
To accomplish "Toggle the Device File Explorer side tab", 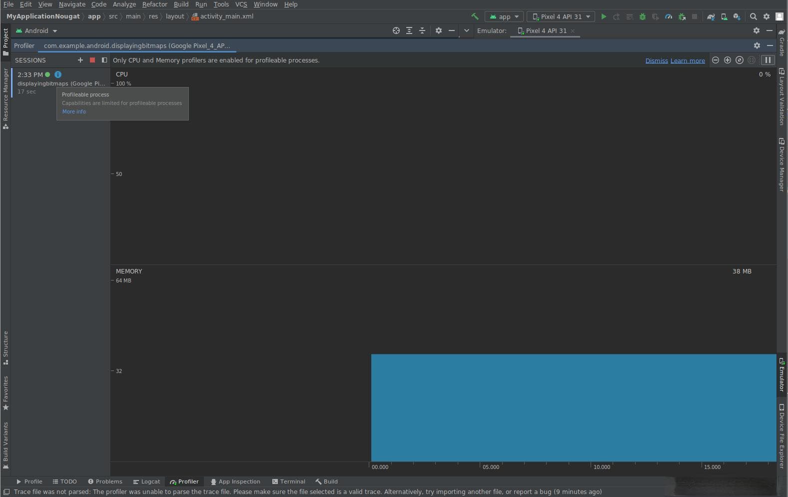I will [x=782, y=436].
